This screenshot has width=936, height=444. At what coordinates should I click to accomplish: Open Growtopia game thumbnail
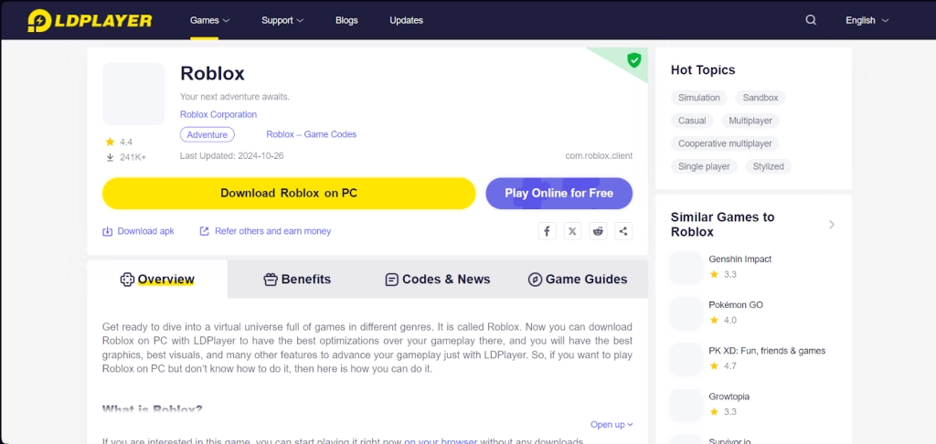(686, 406)
